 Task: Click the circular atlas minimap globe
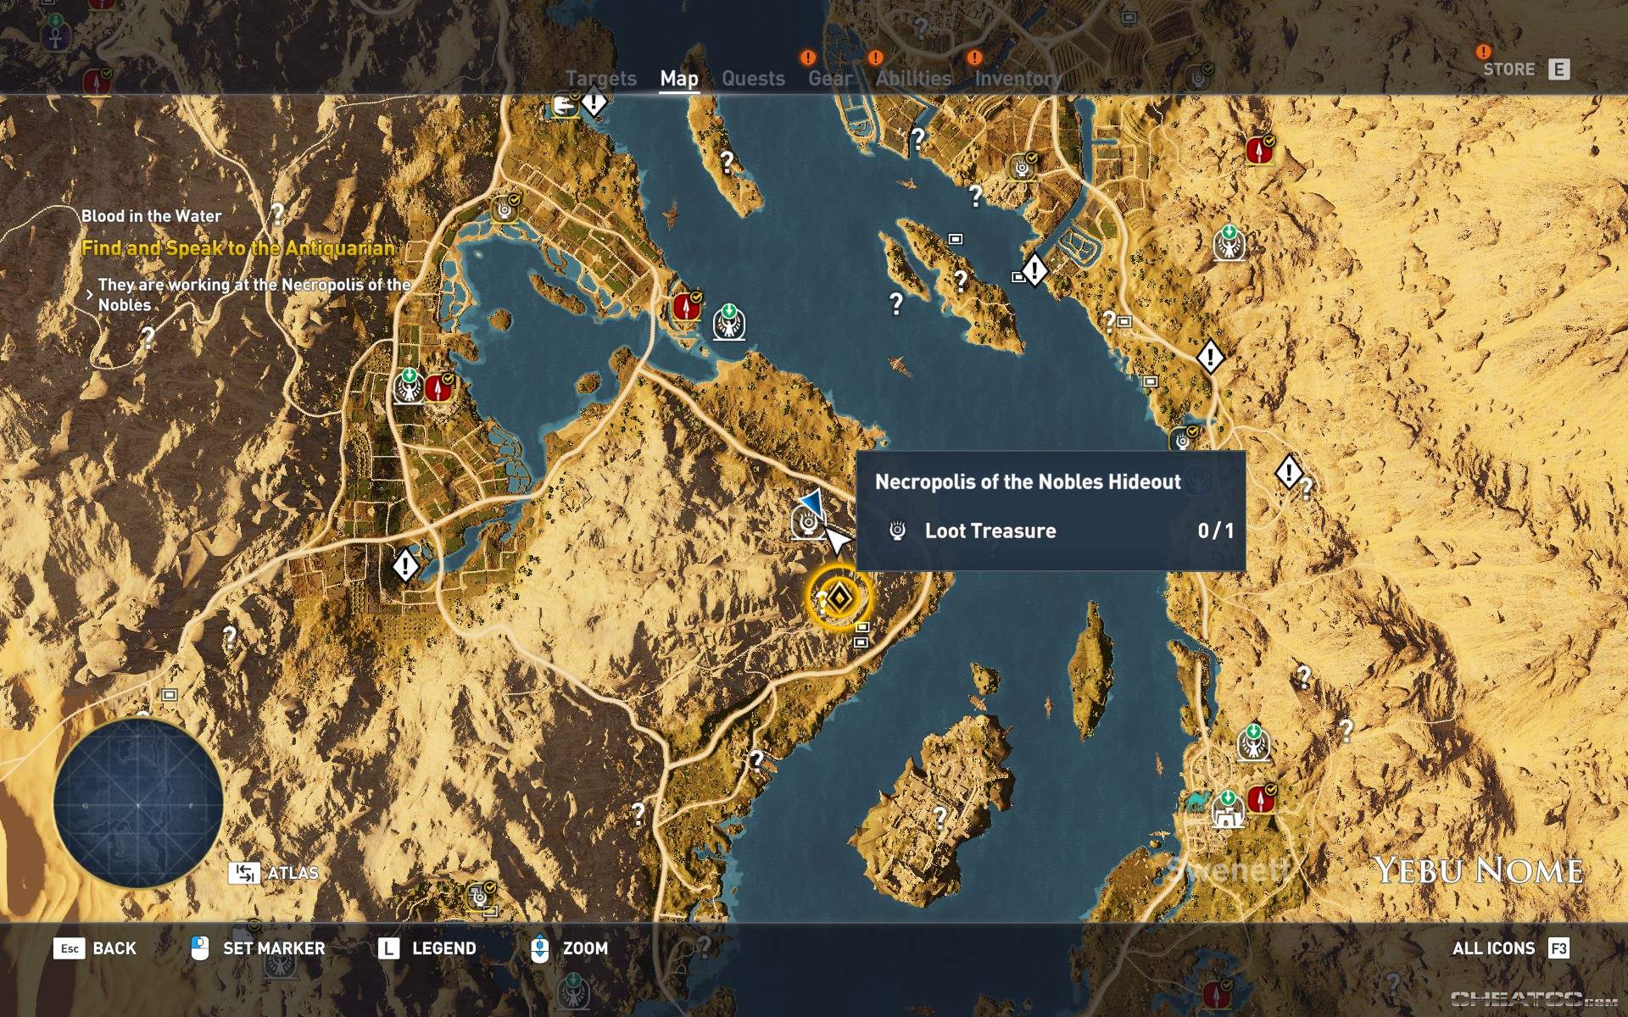138,803
